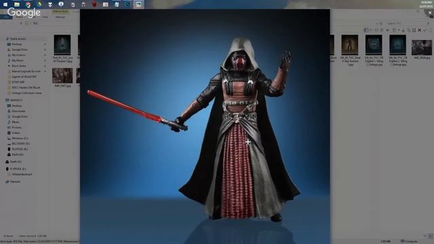Click the checkmark icon in Explorer toolbar
434x244 pixels.
click(x=425, y=30)
